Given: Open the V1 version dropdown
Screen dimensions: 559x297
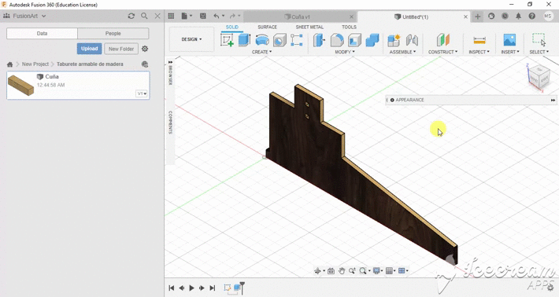Looking at the screenshot, I should [x=142, y=93].
